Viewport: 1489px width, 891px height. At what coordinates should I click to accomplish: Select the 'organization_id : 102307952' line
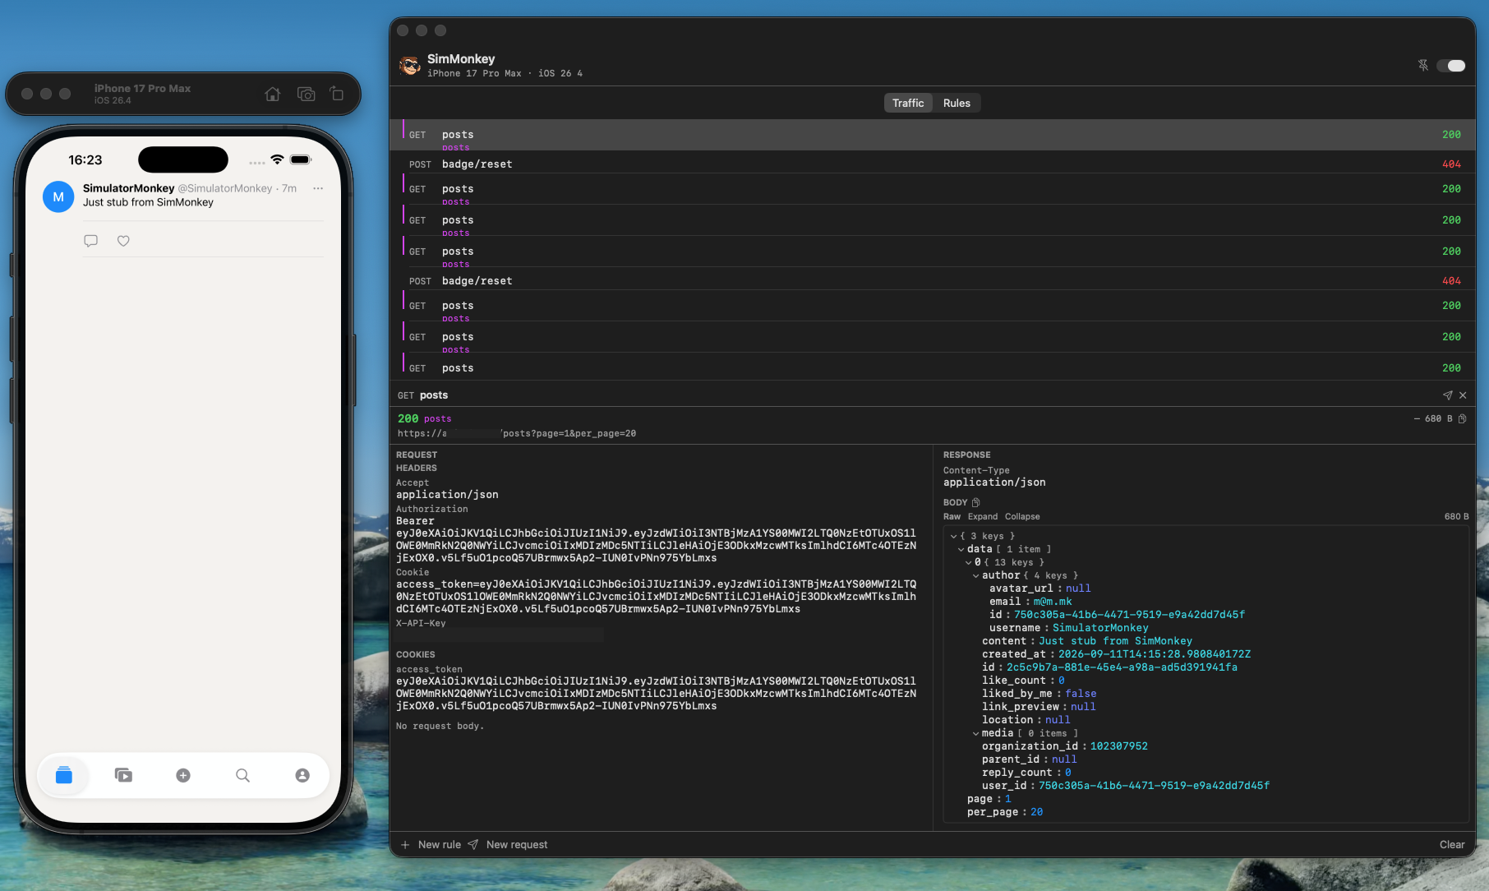(x=1065, y=746)
